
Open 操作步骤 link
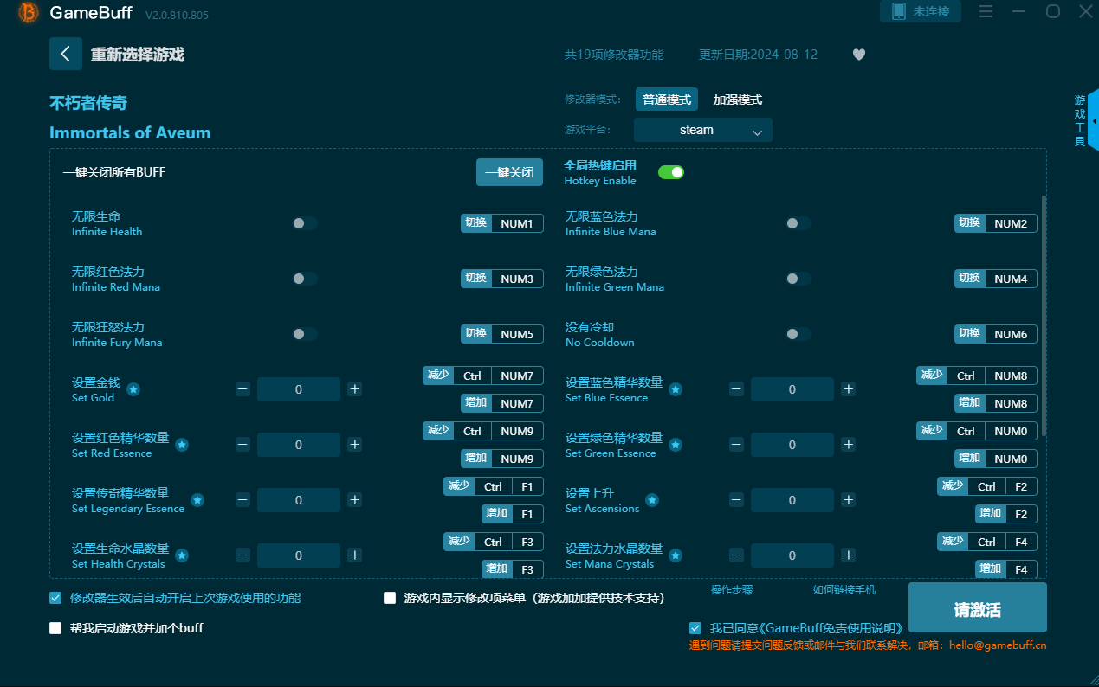732,590
